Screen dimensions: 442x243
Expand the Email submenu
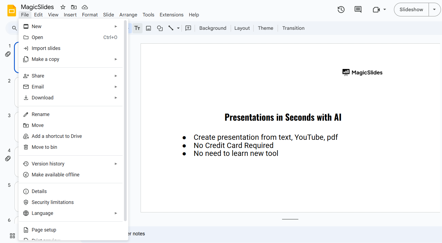[116, 87]
